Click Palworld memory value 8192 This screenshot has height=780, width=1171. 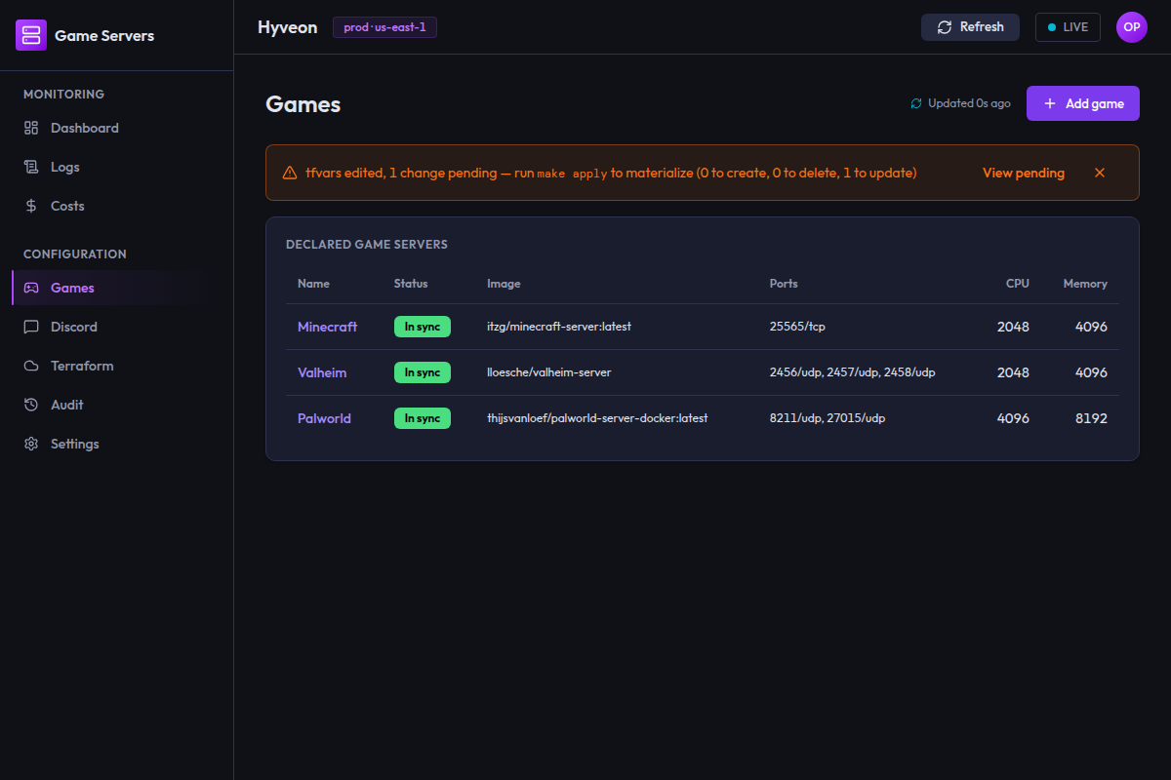coord(1091,418)
